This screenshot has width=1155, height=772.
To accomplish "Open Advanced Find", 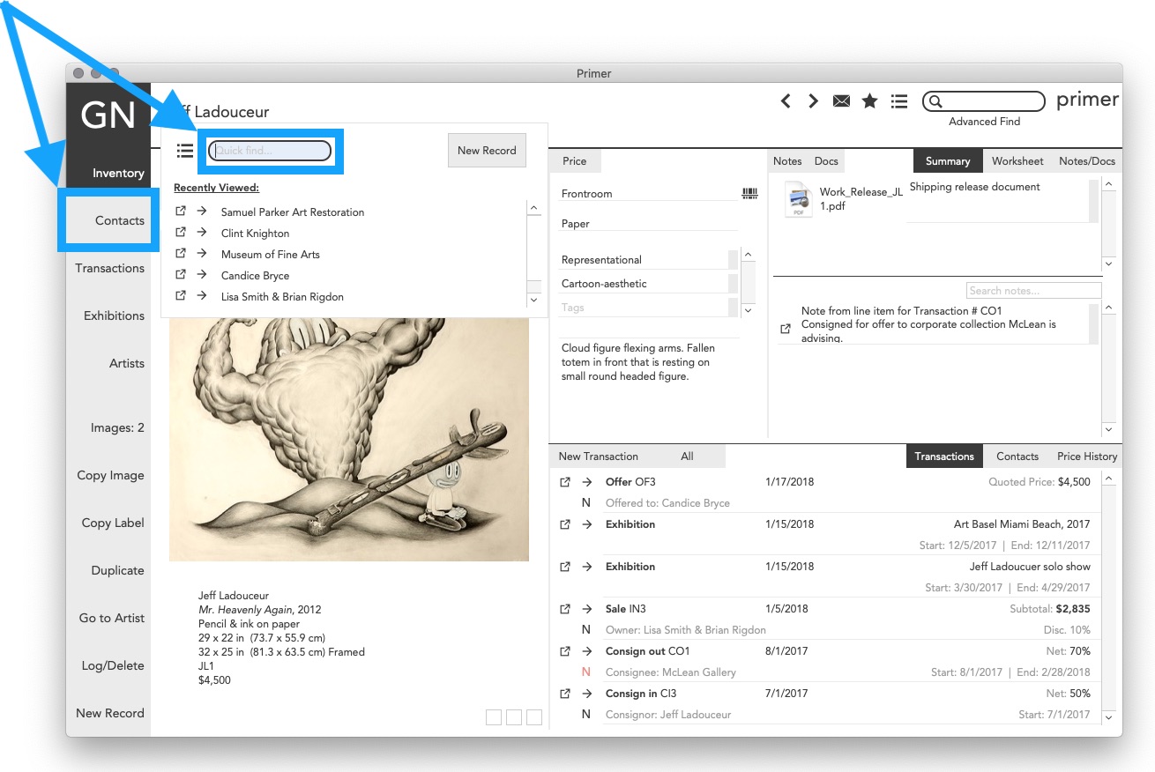I will (x=983, y=121).
